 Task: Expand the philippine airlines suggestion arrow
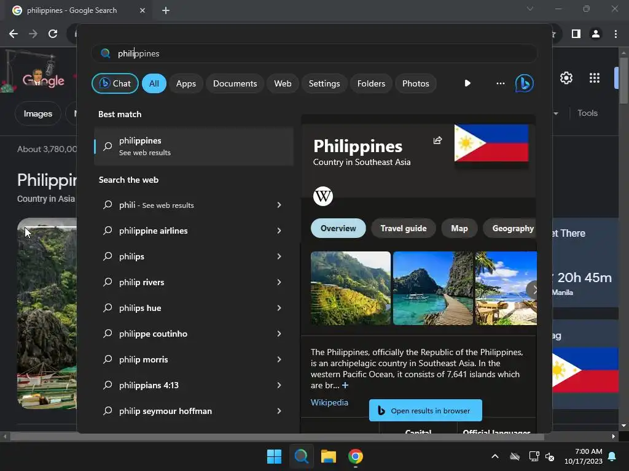pyautogui.click(x=279, y=231)
